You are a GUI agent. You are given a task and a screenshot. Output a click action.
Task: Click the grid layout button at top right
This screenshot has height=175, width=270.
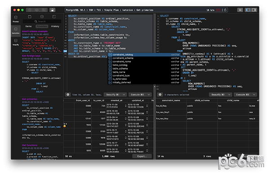240,10
